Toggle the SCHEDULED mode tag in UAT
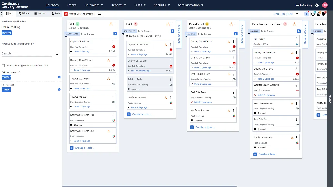333x187 pixels. click(130, 31)
